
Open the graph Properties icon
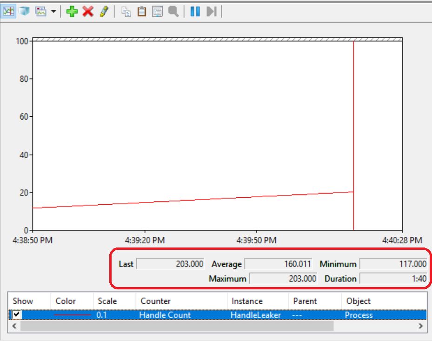coord(157,11)
